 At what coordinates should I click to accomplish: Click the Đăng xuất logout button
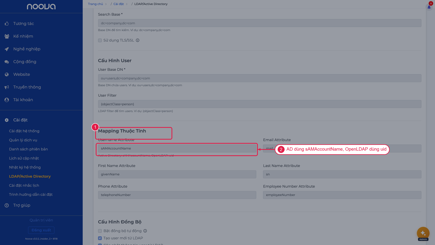pyautogui.click(x=41, y=230)
